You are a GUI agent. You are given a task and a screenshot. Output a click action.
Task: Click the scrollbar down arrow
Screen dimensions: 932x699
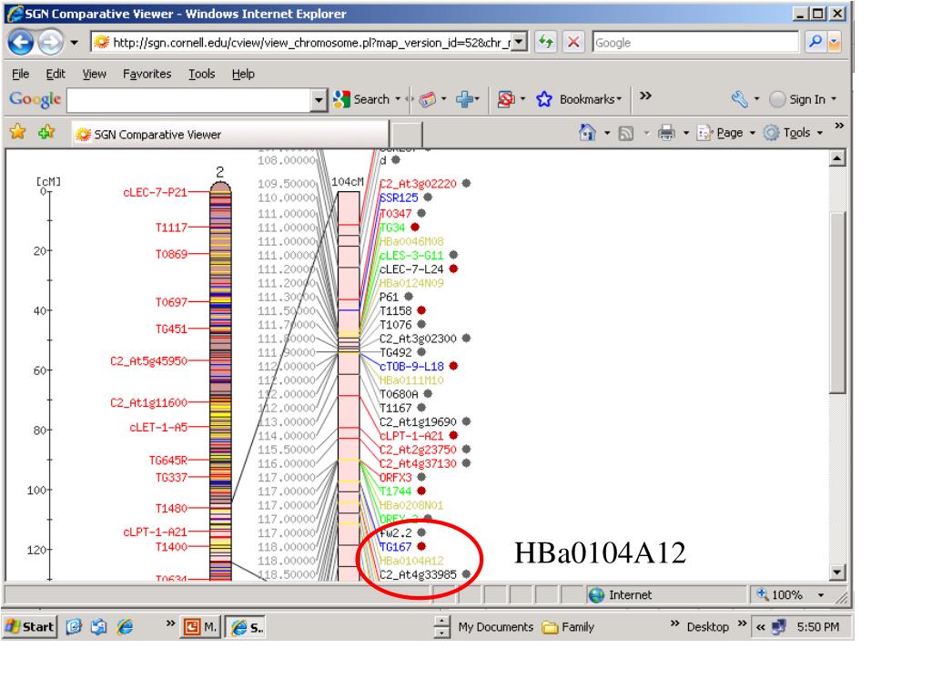(837, 572)
